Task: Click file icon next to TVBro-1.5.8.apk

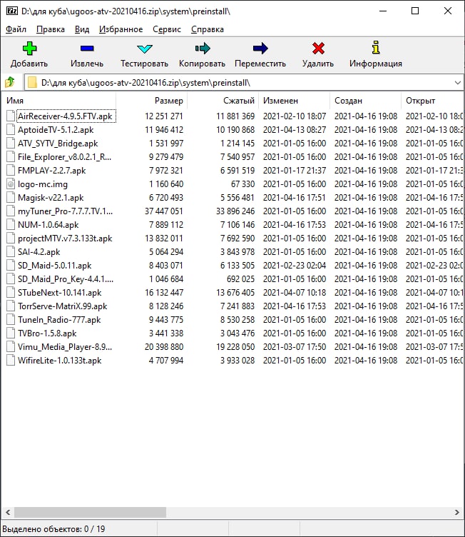Action: [11, 333]
